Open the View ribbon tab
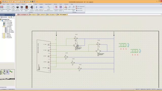 [x=12, y=4]
